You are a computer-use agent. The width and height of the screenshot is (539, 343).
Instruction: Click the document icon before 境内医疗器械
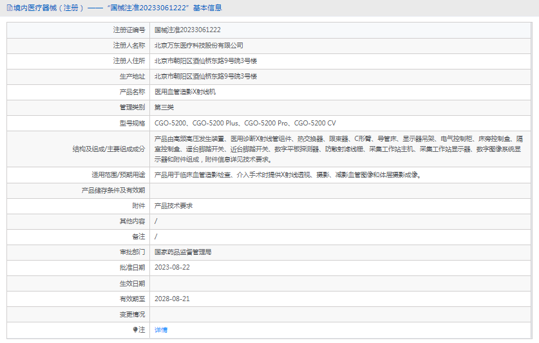click(10, 8)
